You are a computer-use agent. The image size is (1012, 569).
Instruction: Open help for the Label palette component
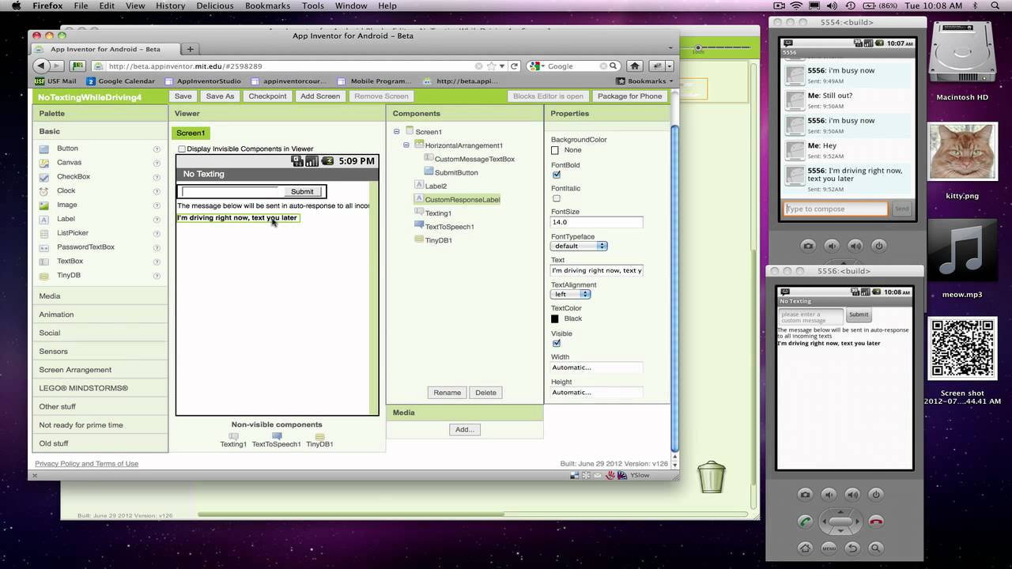click(157, 220)
